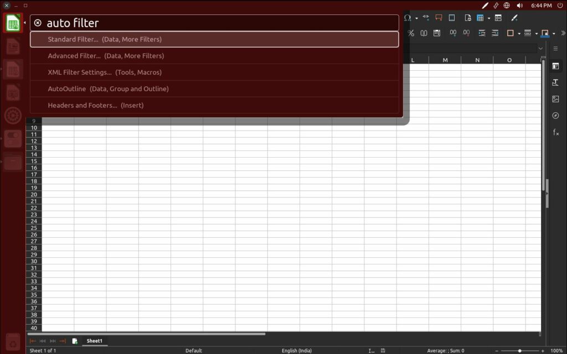Image resolution: width=567 pixels, height=354 pixels.
Task: Click the horizontal scrollbar thumb
Action: click(146, 334)
